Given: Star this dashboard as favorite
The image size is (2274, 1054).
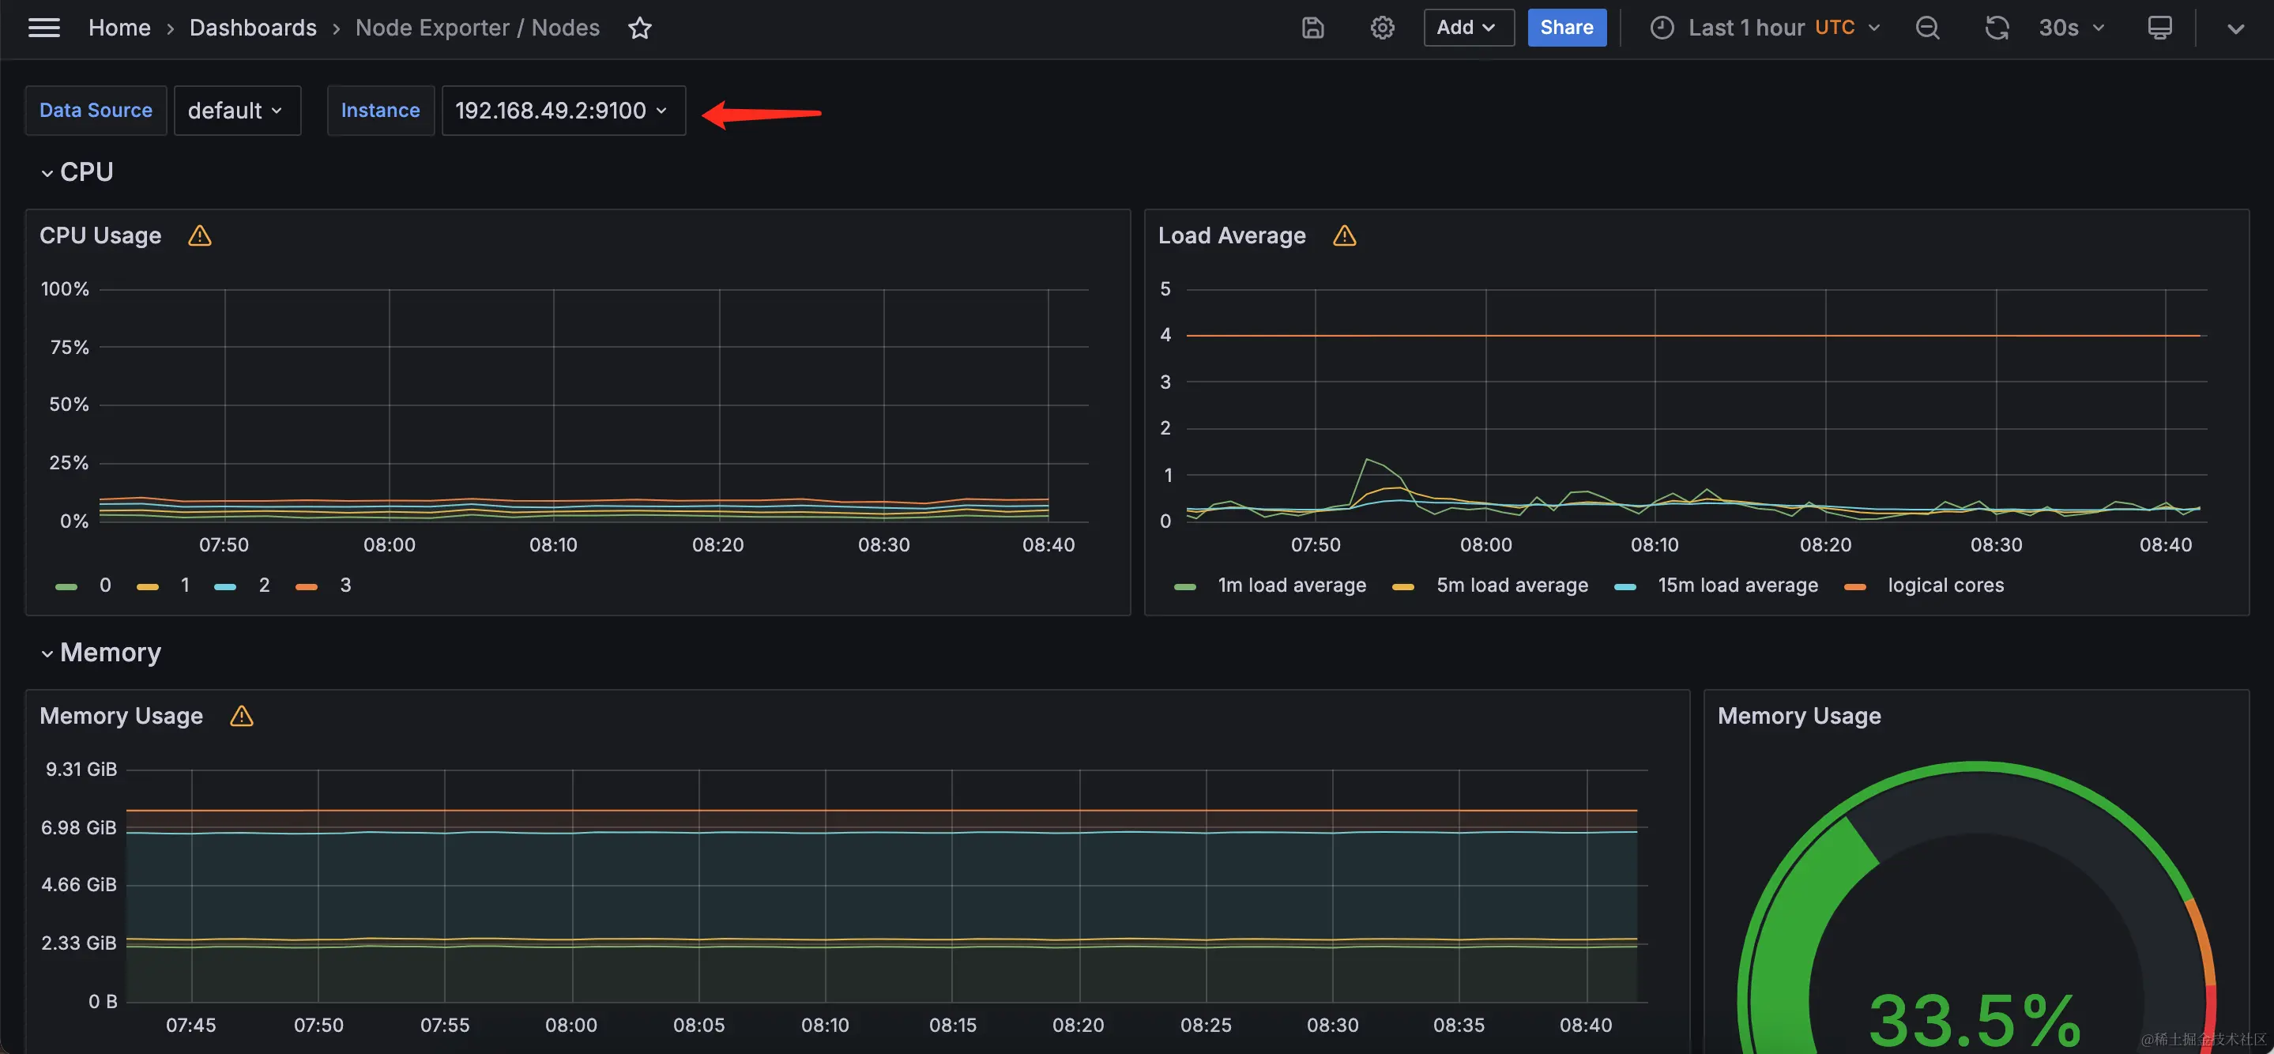Looking at the screenshot, I should click(640, 28).
